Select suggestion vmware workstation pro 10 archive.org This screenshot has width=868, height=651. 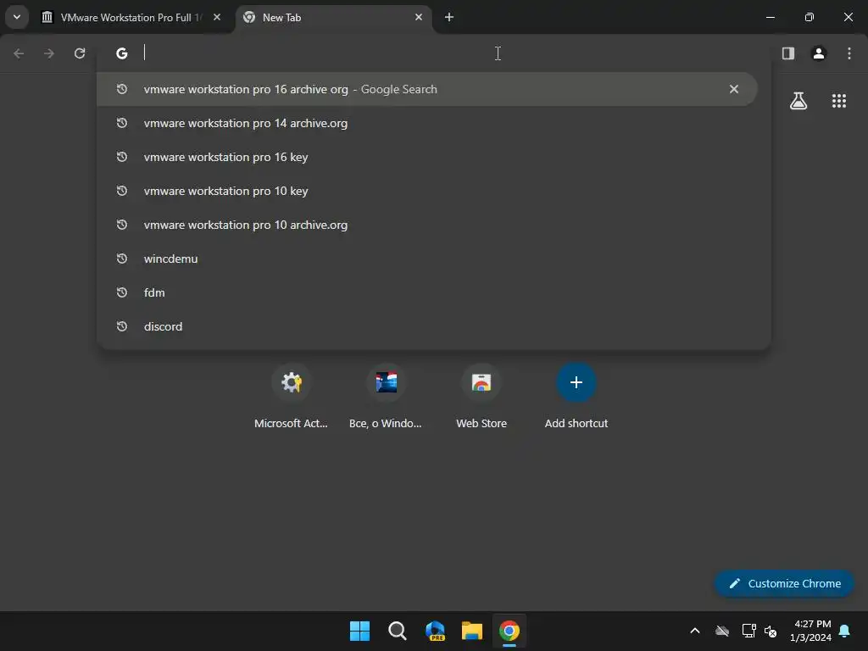[x=427, y=225]
